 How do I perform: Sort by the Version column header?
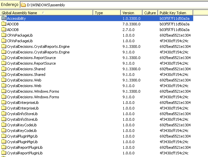coord(131,13)
